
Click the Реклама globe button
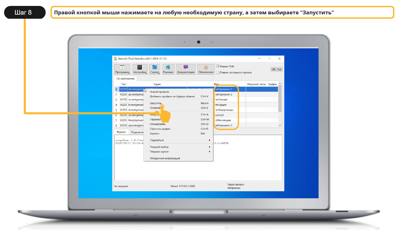click(x=168, y=69)
